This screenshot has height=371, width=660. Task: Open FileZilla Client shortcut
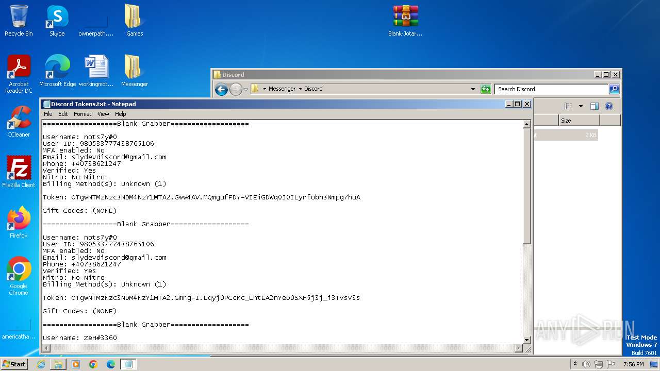click(19, 172)
